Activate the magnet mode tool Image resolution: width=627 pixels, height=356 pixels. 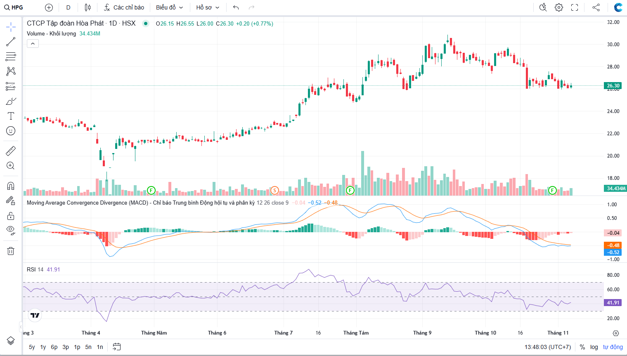(x=11, y=186)
